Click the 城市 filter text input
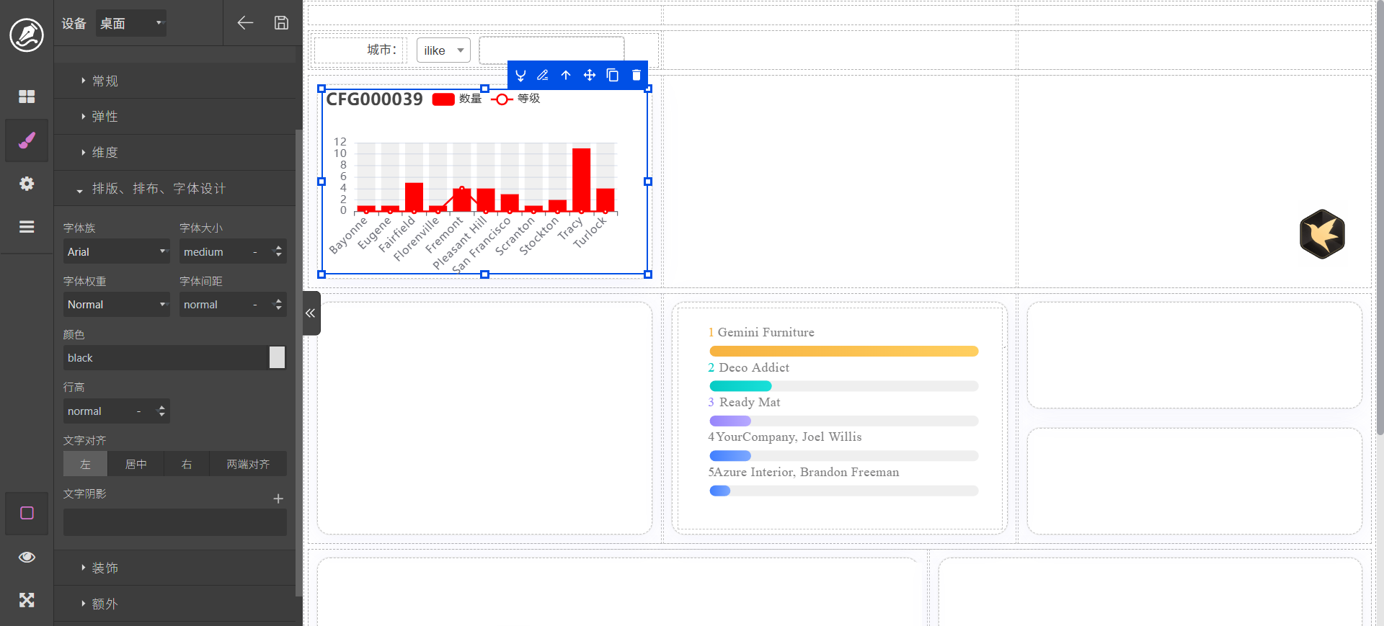1384x626 pixels. [x=551, y=50]
